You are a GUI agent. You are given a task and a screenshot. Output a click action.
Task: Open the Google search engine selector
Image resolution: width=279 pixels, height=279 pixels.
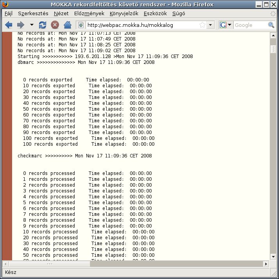pos(225,25)
